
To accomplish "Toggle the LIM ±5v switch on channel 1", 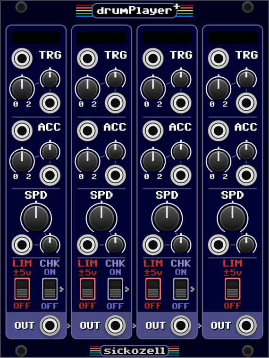I will (22, 289).
